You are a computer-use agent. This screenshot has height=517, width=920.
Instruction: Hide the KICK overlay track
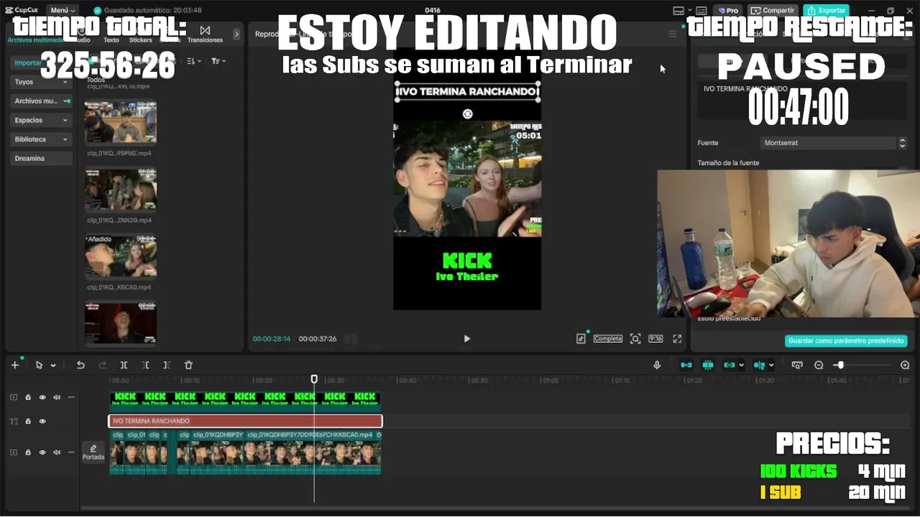(42, 397)
